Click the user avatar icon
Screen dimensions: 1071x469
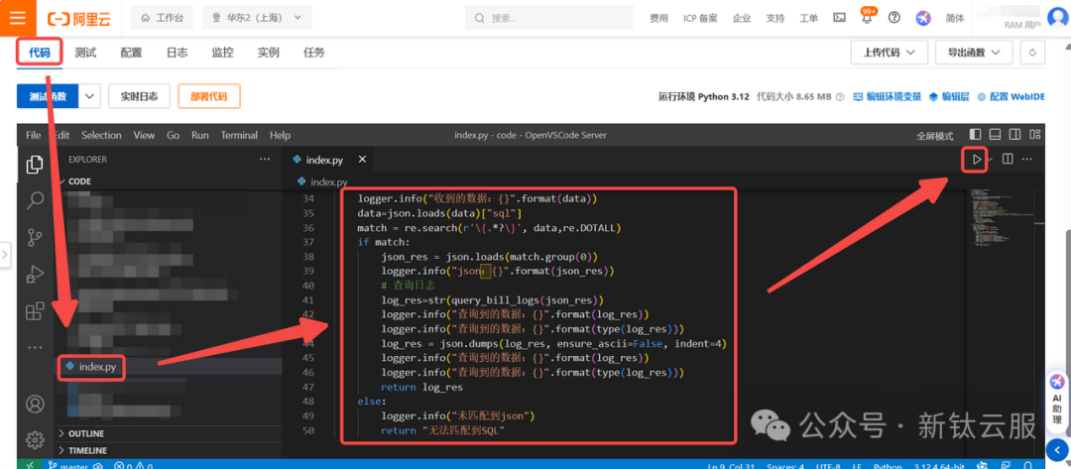[1057, 17]
